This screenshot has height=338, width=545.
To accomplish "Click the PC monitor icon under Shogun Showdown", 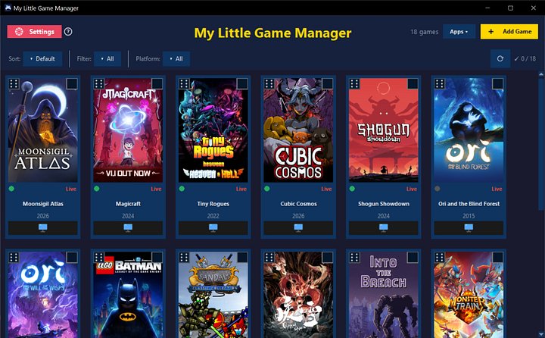I will click(x=383, y=227).
